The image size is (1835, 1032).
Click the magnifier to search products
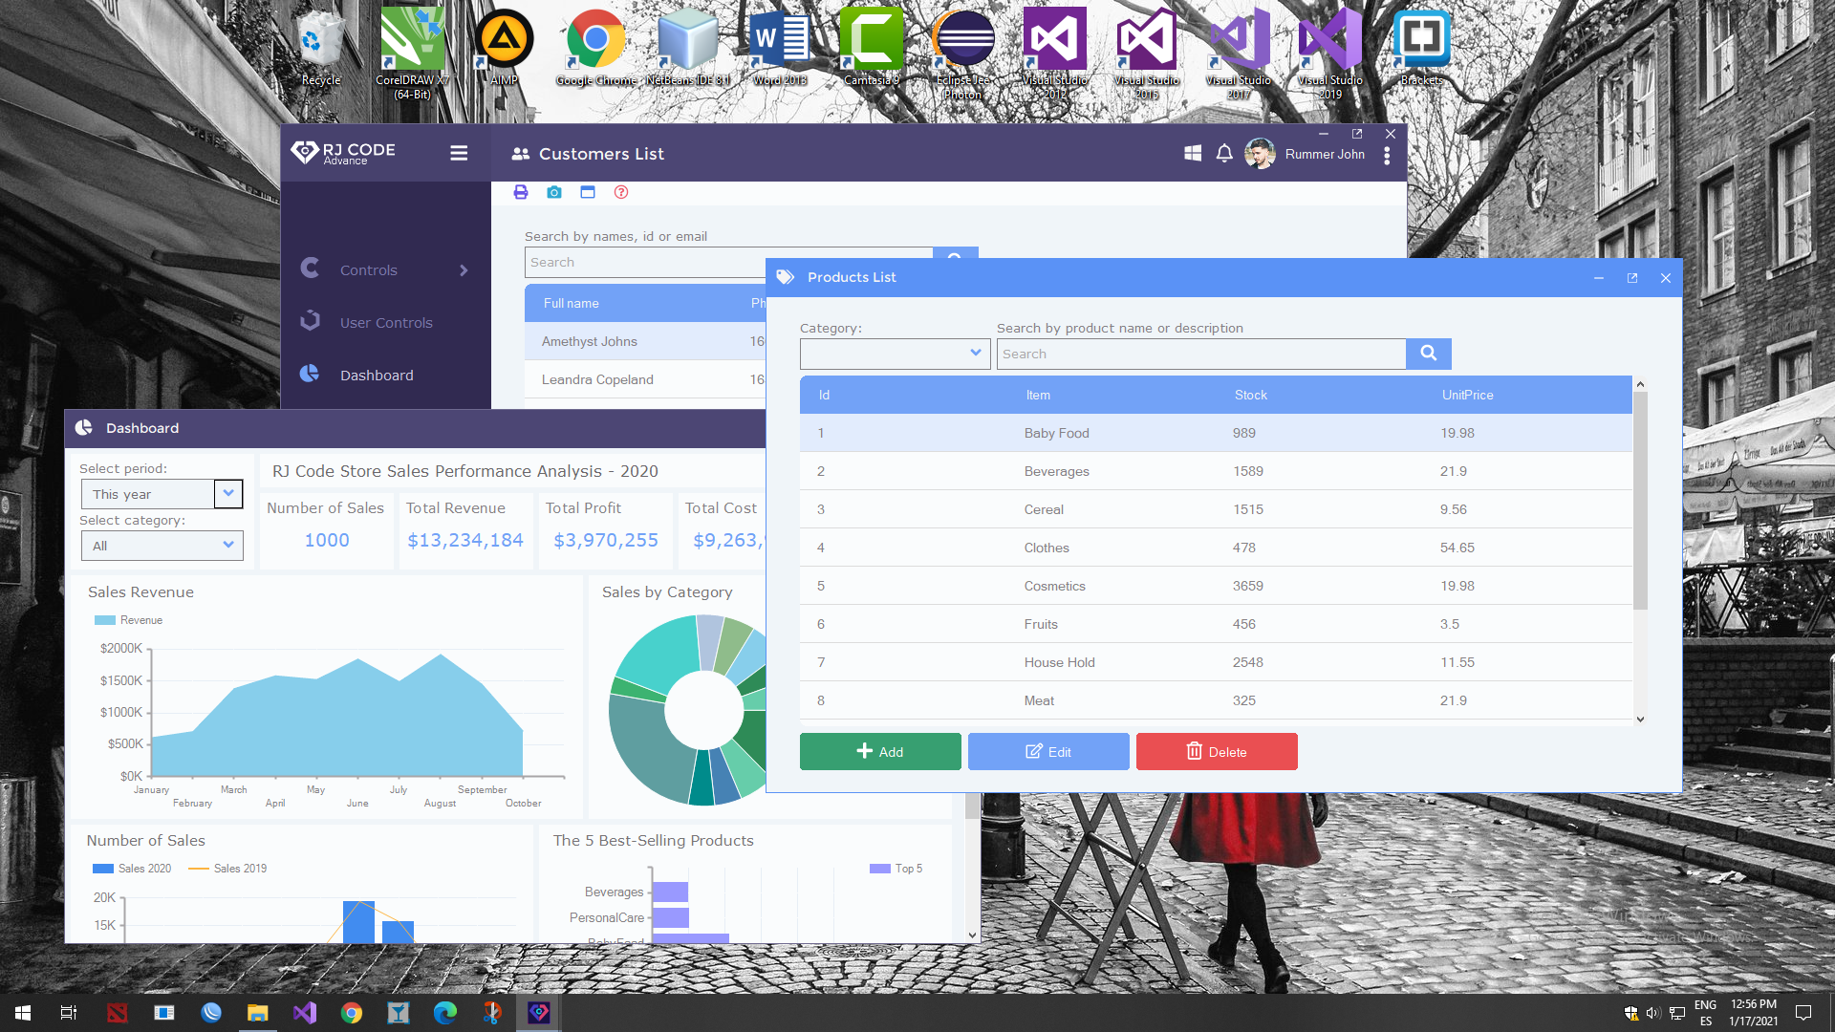point(1428,354)
